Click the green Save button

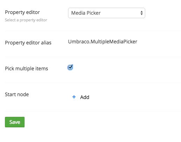(15, 122)
